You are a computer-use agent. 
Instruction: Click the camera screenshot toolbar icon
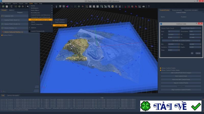click(x=144, y=7)
